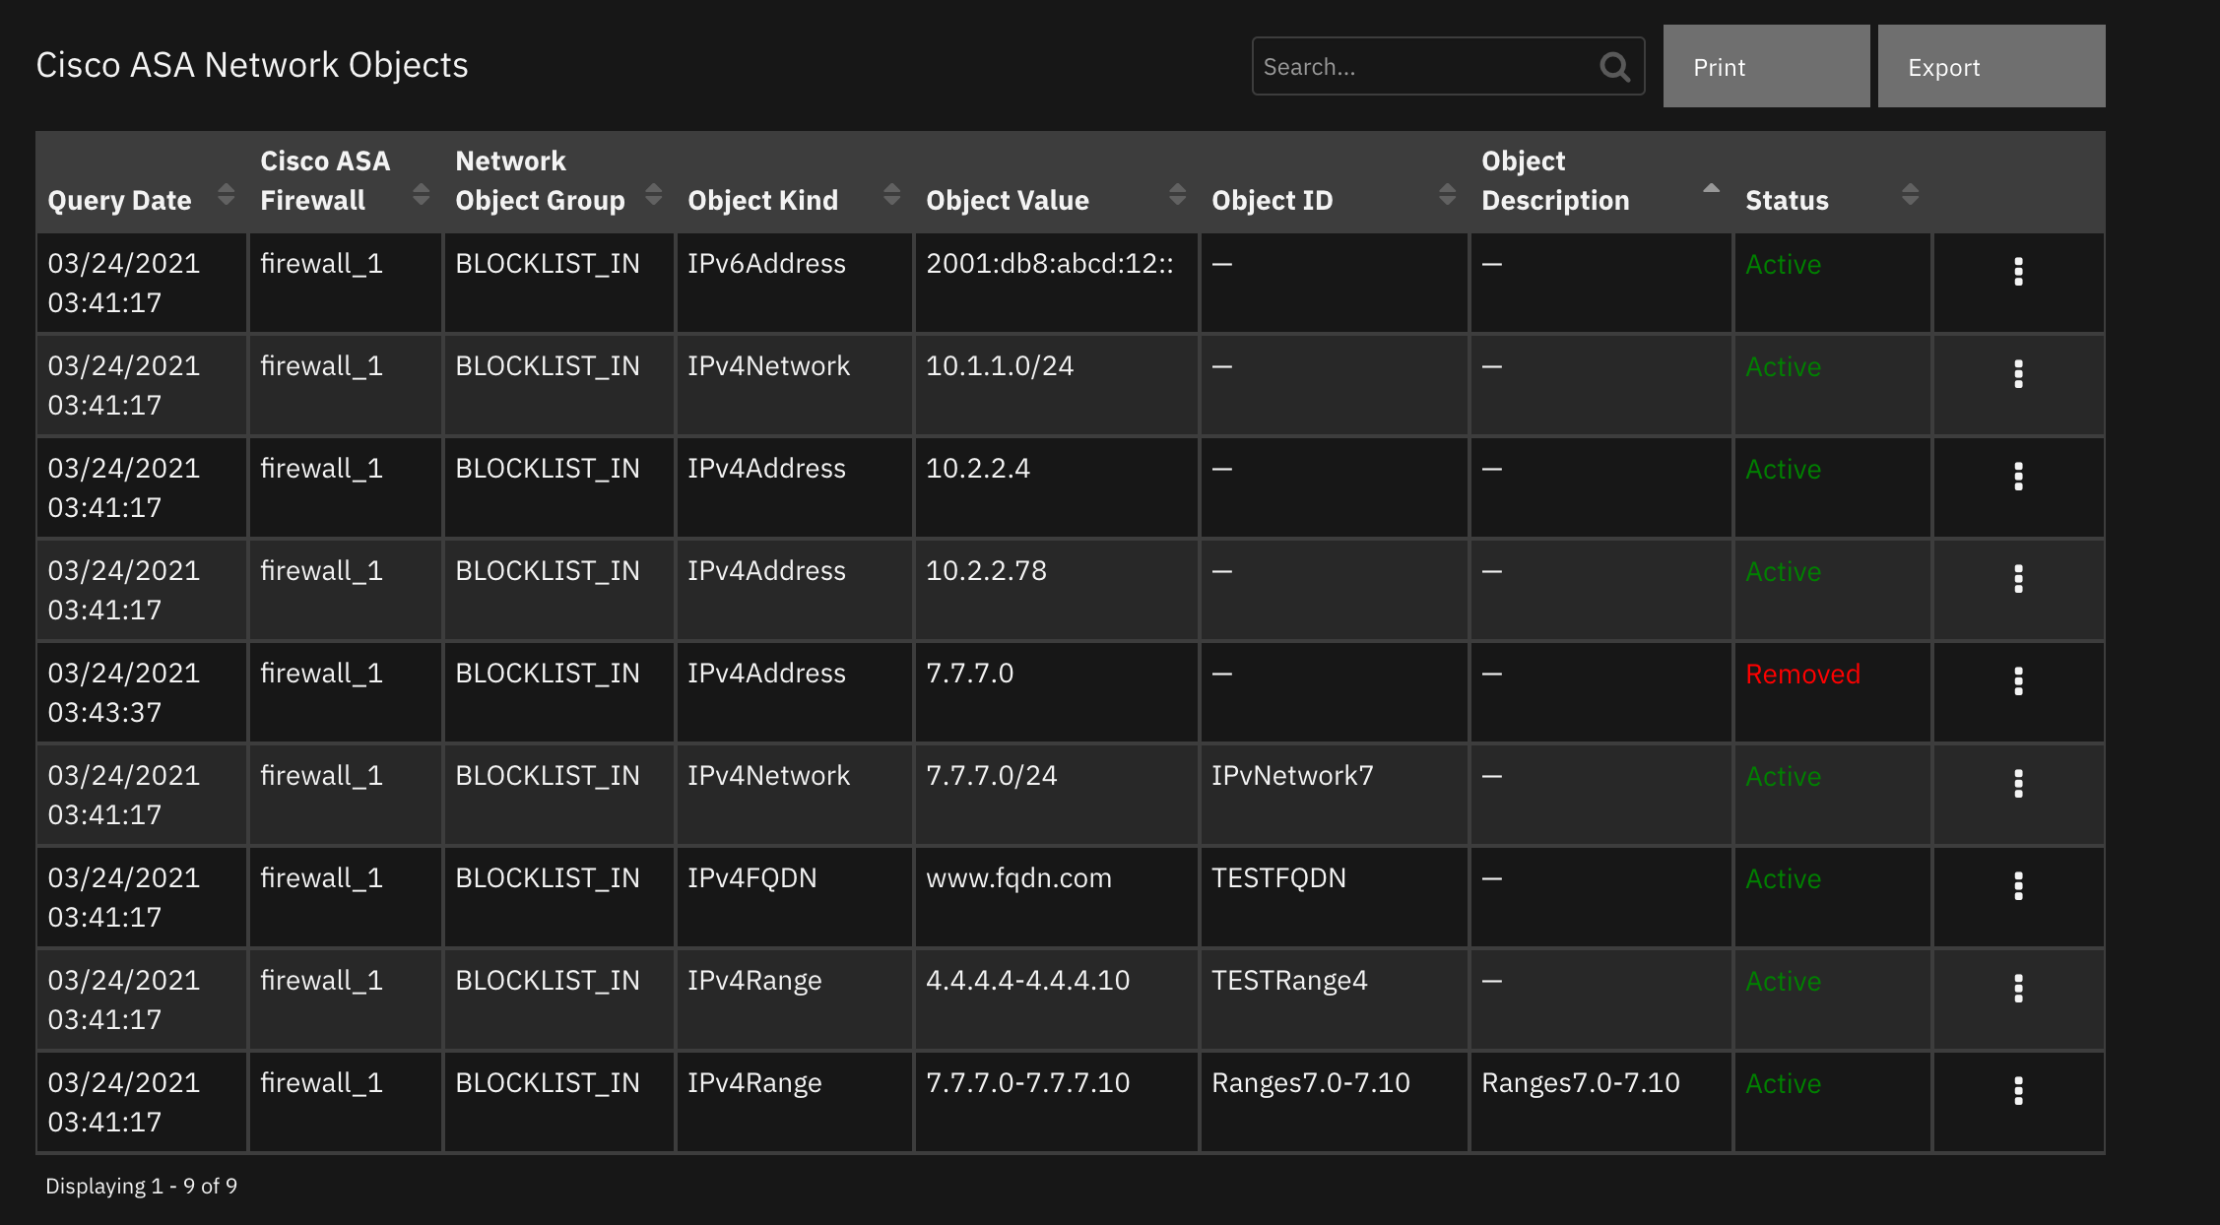Image resolution: width=2220 pixels, height=1225 pixels.
Task: Click the 10.1.1.0/24 value cell
Action: pos(1056,385)
